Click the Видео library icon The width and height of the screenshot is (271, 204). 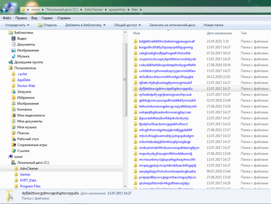(14, 38)
